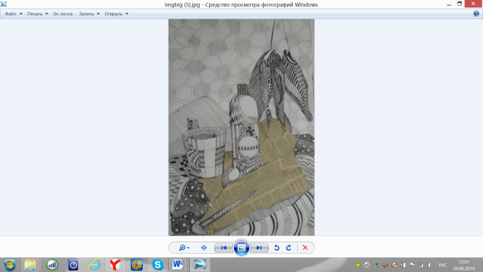Viewport: 483px width, 272px height.
Task: Switch the РУС input language indicator
Action: 443,265
